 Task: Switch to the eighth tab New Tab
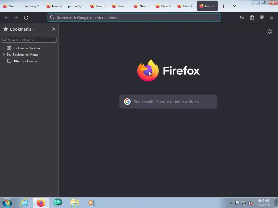(x=163, y=6)
